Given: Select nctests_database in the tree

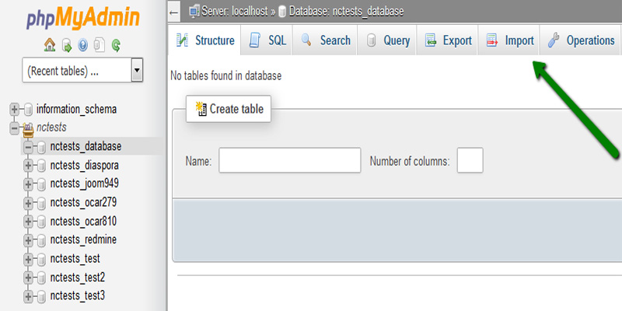Looking at the screenshot, I should click(x=86, y=147).
